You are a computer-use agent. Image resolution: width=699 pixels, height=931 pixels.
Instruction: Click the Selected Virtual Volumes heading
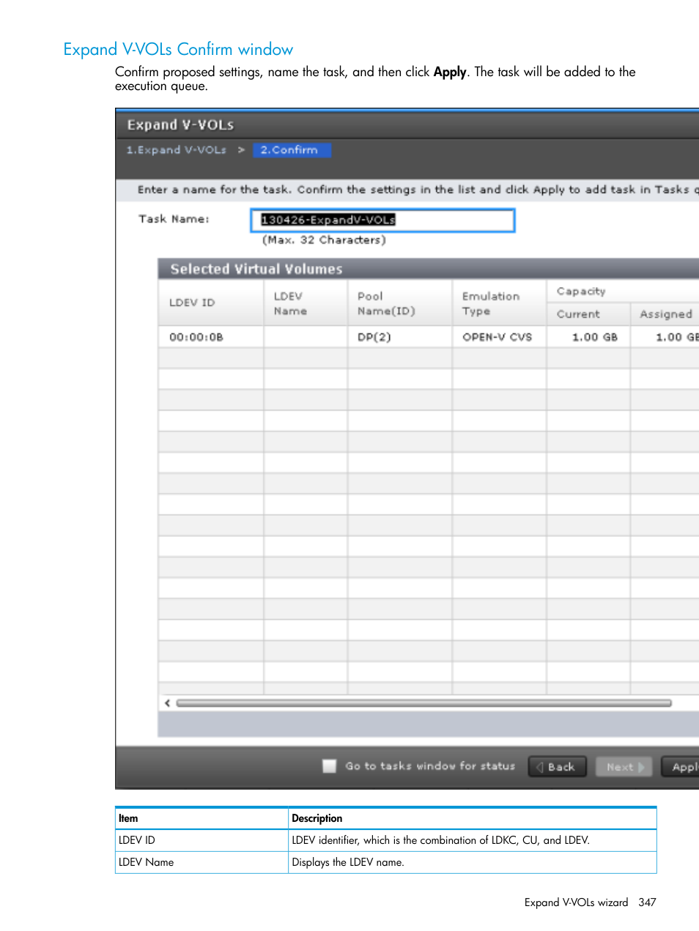(x=256, y=269)
